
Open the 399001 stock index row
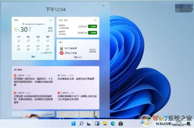78,33
